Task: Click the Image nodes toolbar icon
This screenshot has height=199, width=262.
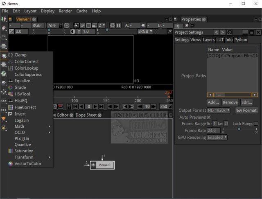Action: (4, 19)
